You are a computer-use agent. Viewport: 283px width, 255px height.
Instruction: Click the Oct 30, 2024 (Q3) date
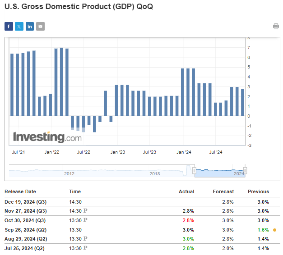25,220
